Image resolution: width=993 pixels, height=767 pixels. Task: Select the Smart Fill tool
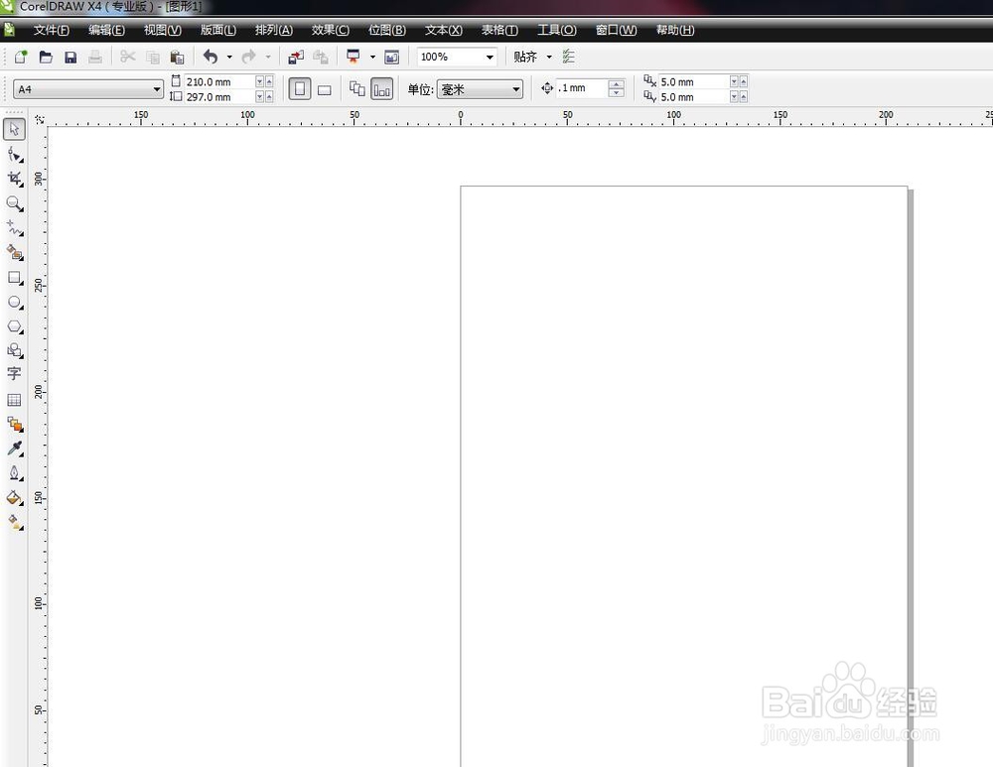(x=15, y=253)
